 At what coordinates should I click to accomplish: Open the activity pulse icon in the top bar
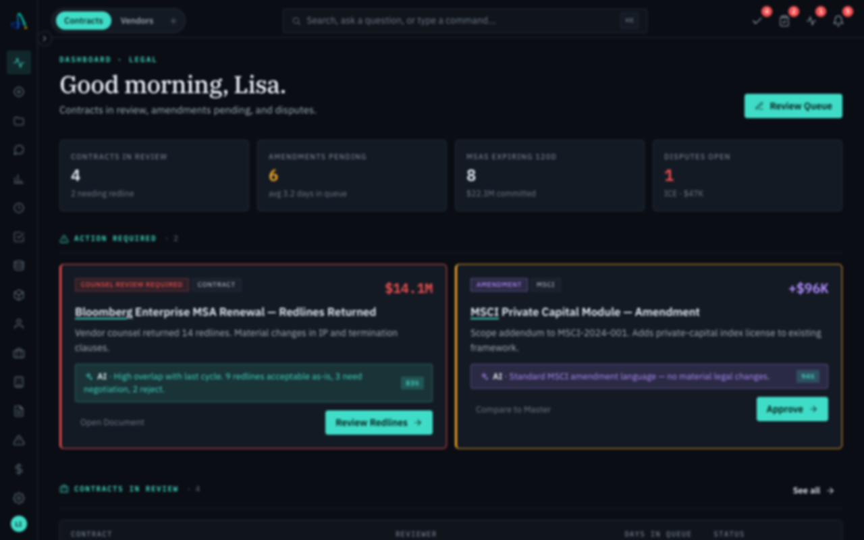coord(811,21)
